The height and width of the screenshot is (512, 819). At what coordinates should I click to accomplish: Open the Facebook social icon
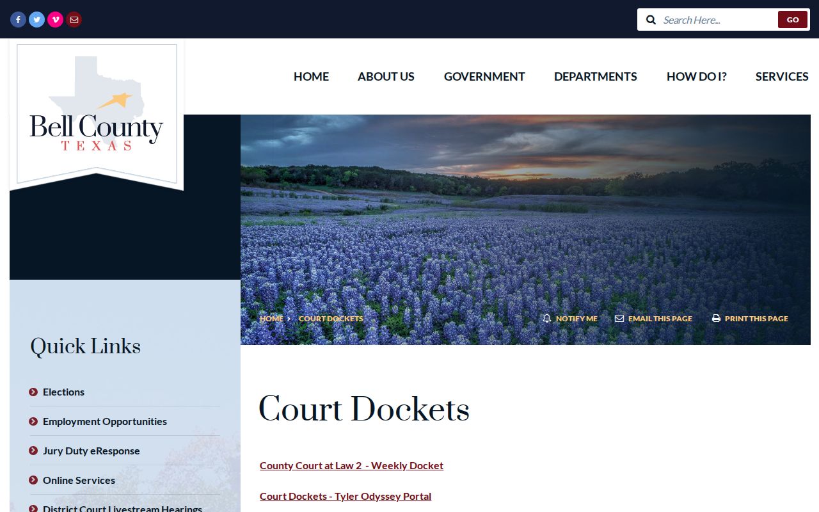(18, 19)
